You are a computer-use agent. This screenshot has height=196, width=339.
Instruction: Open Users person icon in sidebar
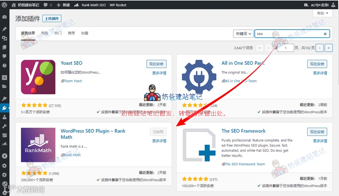(x=4, y=117)
